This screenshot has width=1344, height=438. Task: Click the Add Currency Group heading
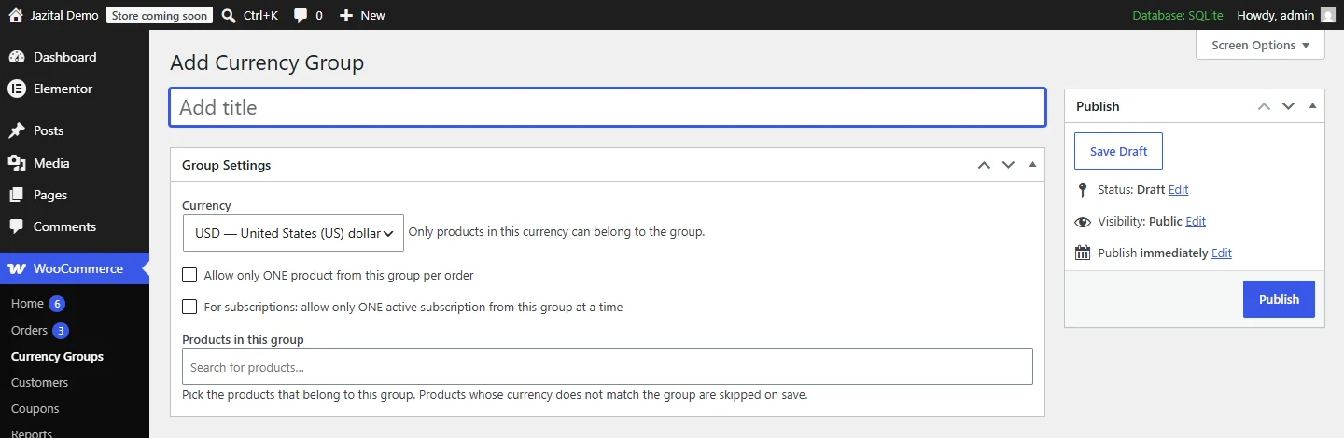[267, 63]
